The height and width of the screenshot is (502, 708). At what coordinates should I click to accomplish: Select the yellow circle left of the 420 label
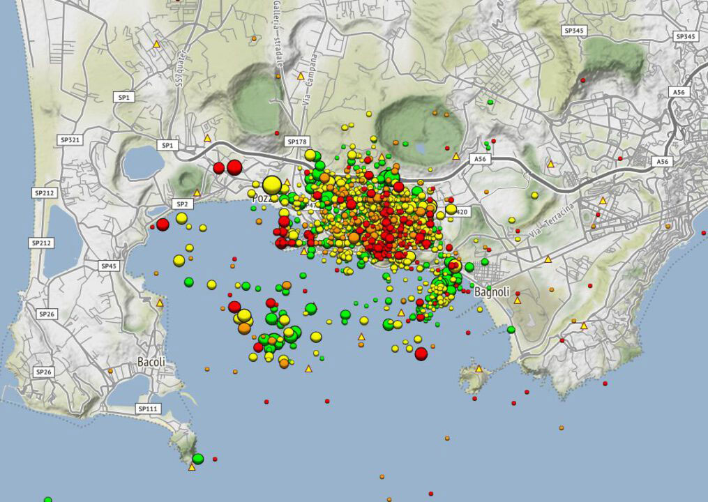coord(451,209)
